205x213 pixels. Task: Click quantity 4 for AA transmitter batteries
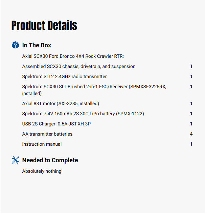[x=191, y=134]
